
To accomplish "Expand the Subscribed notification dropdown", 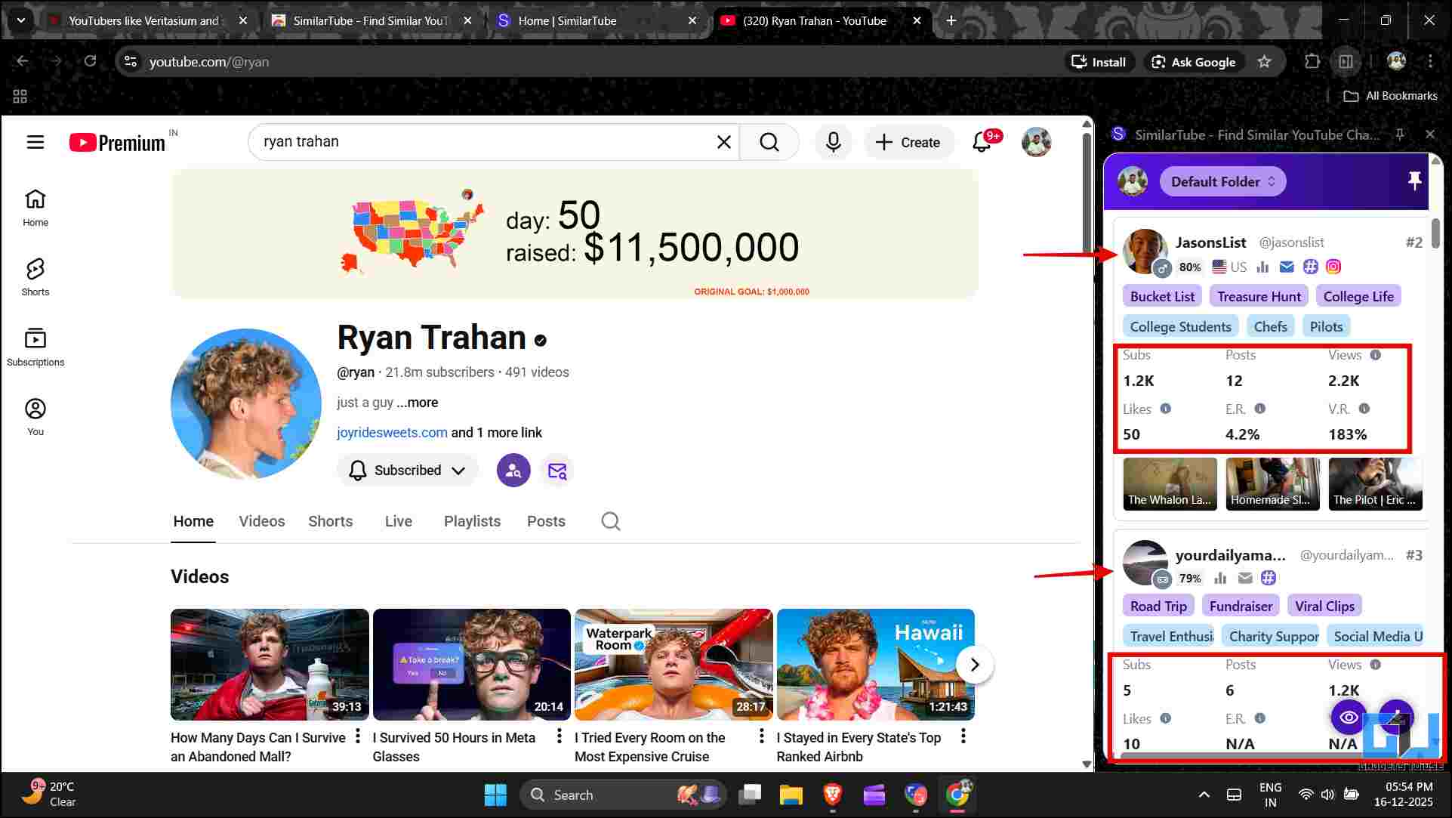I will pos(407,471).
